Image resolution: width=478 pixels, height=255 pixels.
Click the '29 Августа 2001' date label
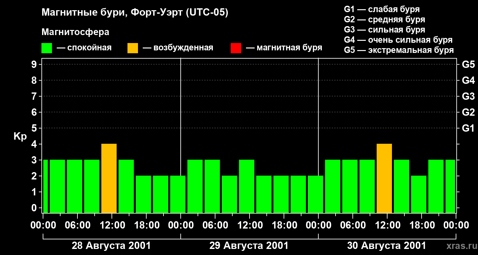pyautogui.click(x=249, y=246)
